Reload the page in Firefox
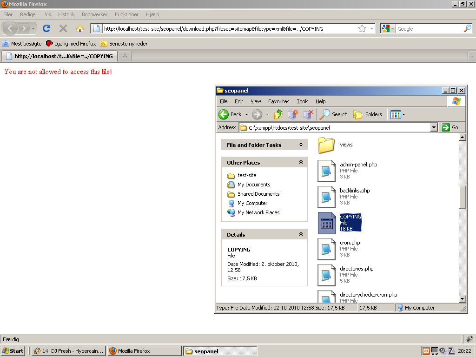The image size is (476, 357). pyautogui.click(x=46, y=28)
